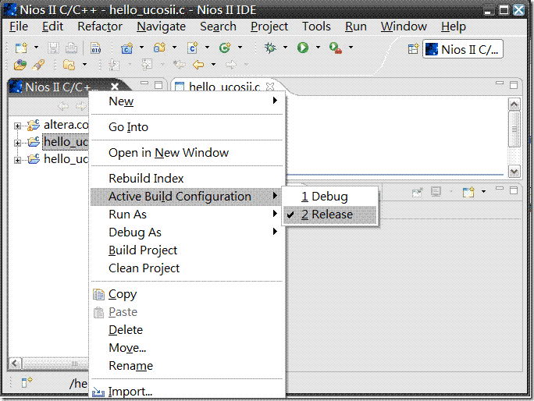Click the Import icon in context menu
The height and width of the screenshot is (401, 534).
pyautogui.click(x=98, y=392)
